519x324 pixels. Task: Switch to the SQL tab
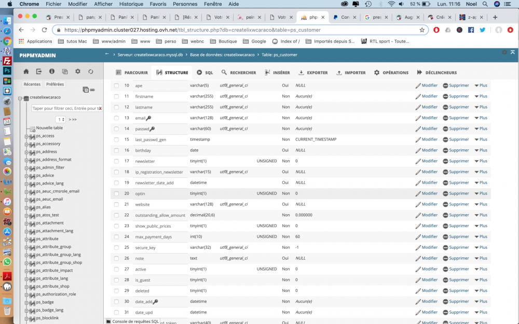click(x=205, y=73)
